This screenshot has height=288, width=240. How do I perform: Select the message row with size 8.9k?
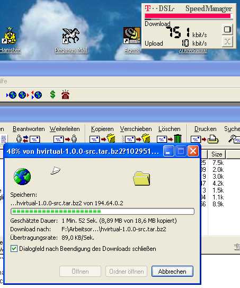tap(218, 204)
